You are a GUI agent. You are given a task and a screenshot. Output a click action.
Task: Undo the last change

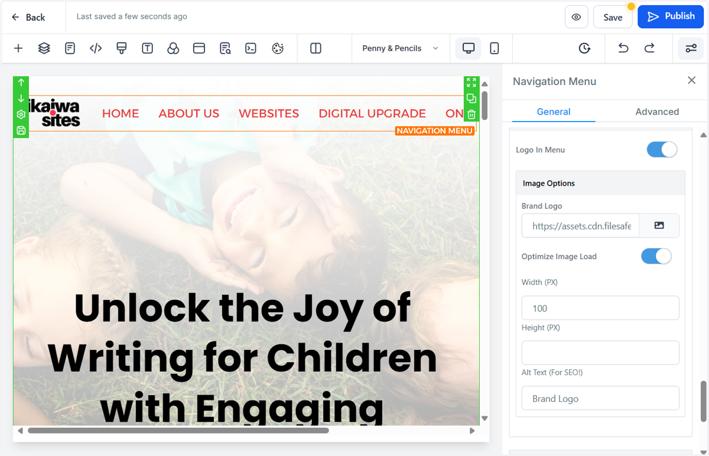coord(623,48)
